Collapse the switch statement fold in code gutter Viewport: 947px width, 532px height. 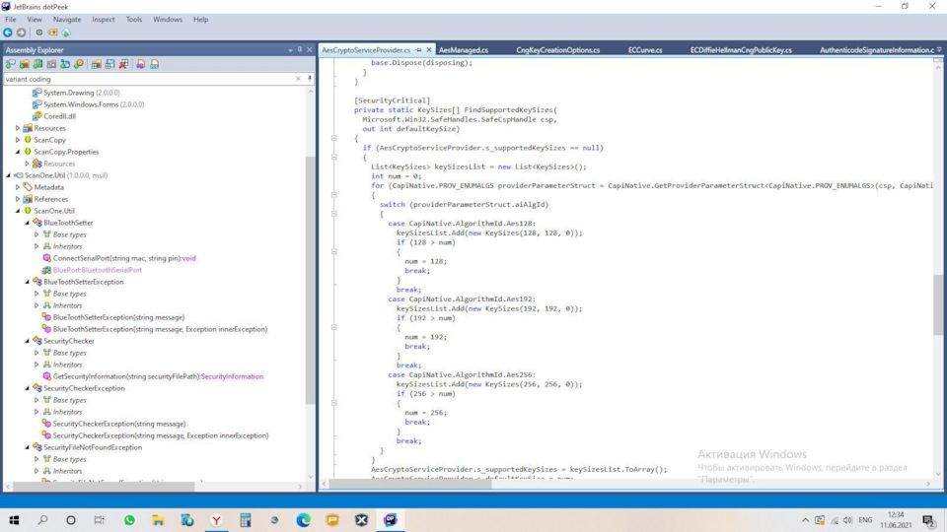click(334, 214)
